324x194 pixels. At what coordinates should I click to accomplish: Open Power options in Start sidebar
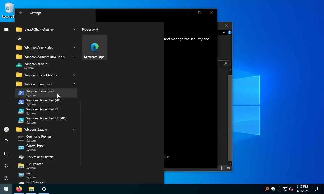6,178
